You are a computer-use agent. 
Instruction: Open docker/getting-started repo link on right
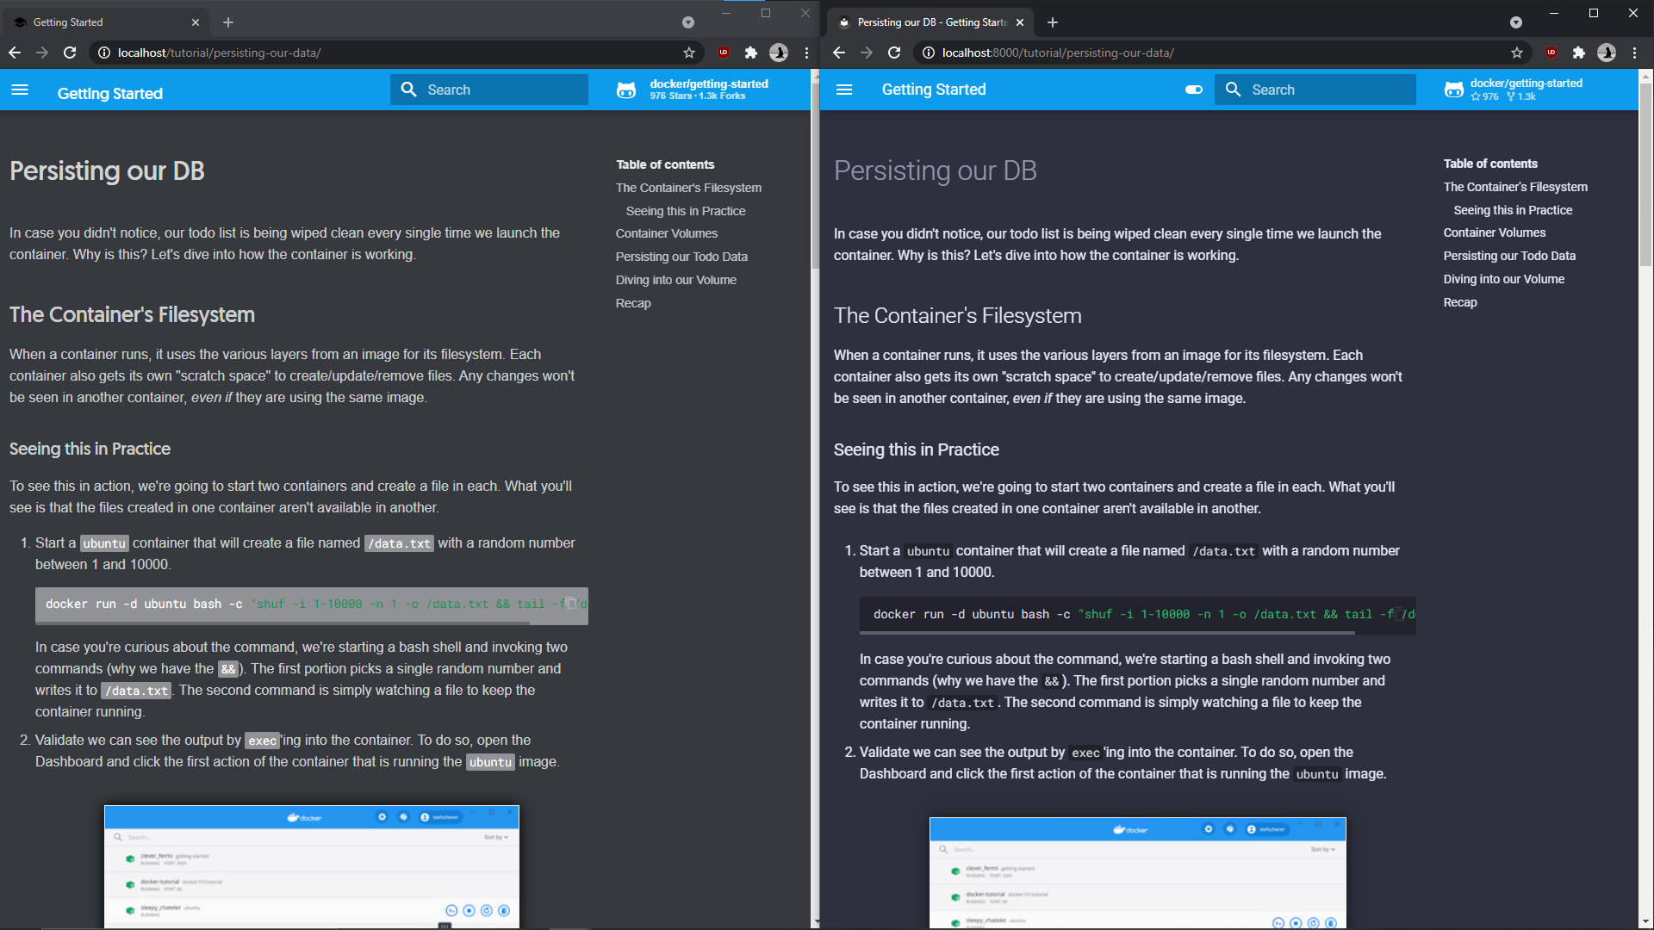[x=1525, y=90]
